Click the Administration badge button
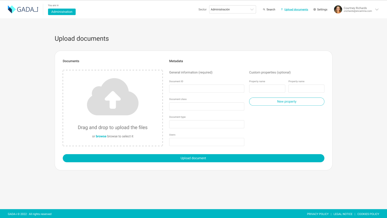The image size is (387, 218). coord(62,12)
